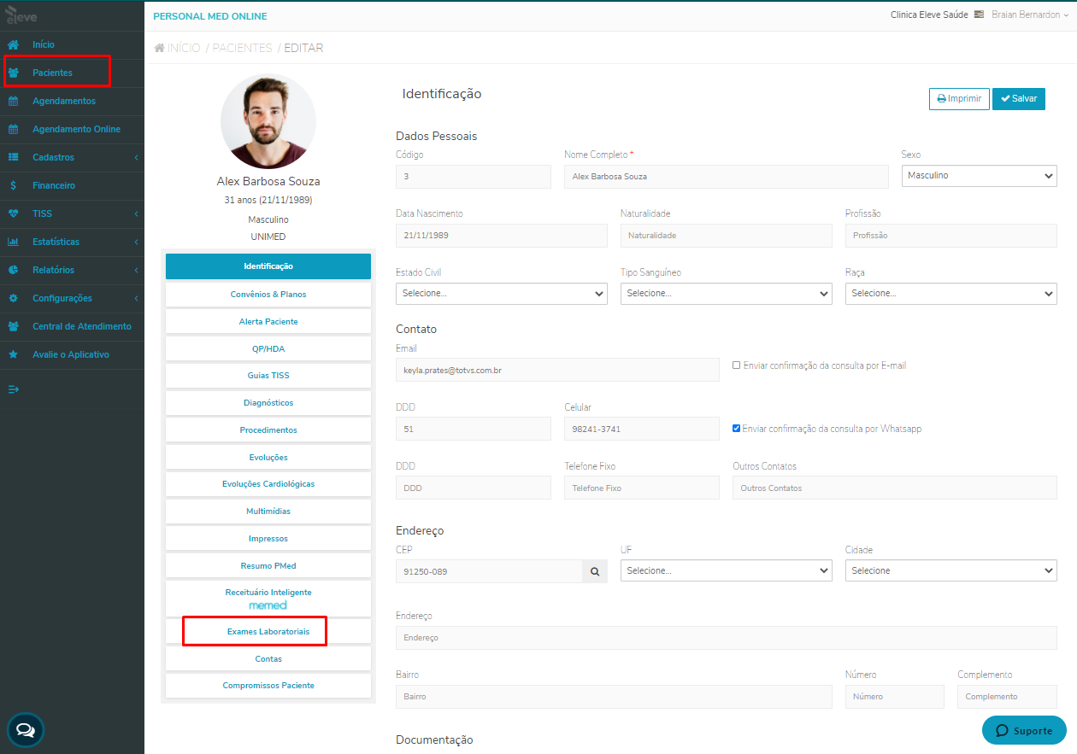This screenshot has height=754, width=1077.
Task: Open the Compromissos Paciente tab
Action: [x=268, y=686]
